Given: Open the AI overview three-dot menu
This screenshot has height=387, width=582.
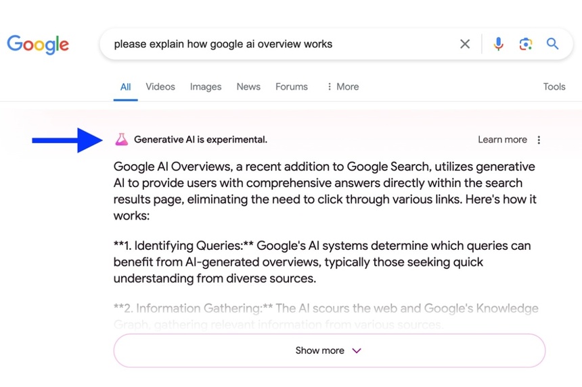Looking at the screenshot, I should [539, 140].
